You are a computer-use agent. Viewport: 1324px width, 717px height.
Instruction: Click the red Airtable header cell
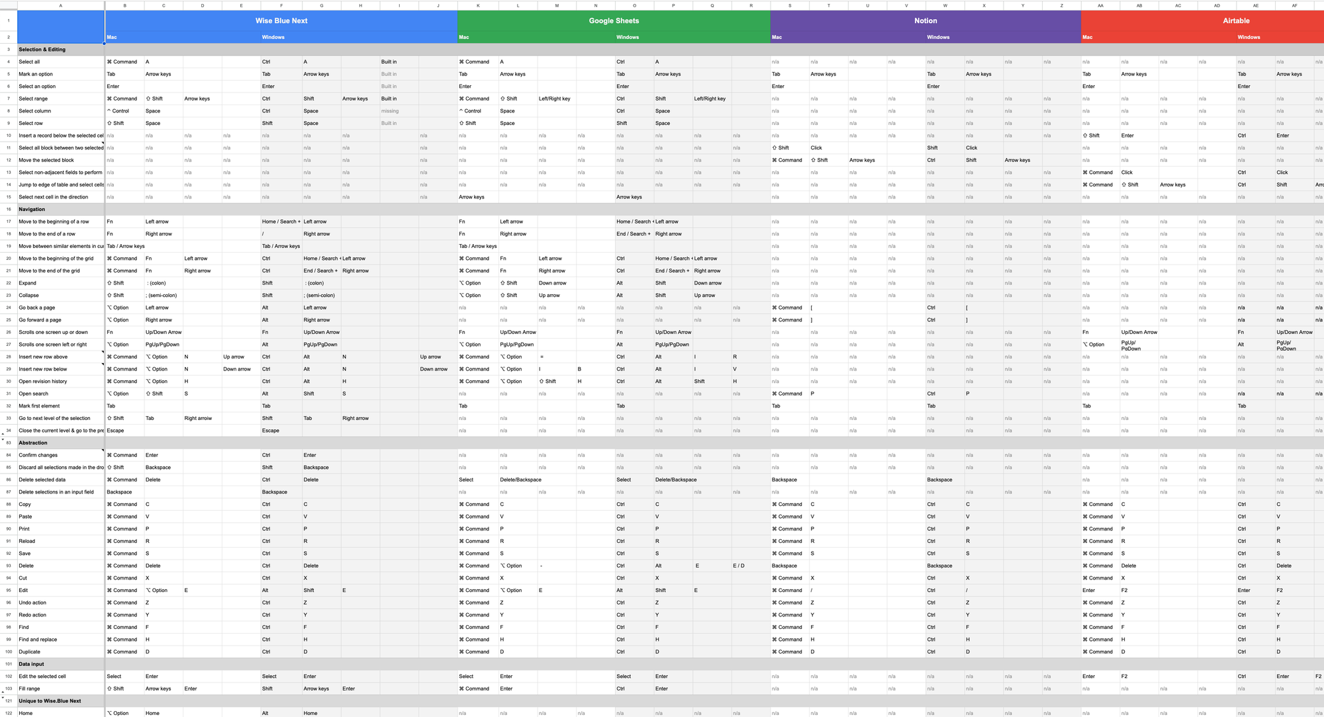tap(1235, 21)
